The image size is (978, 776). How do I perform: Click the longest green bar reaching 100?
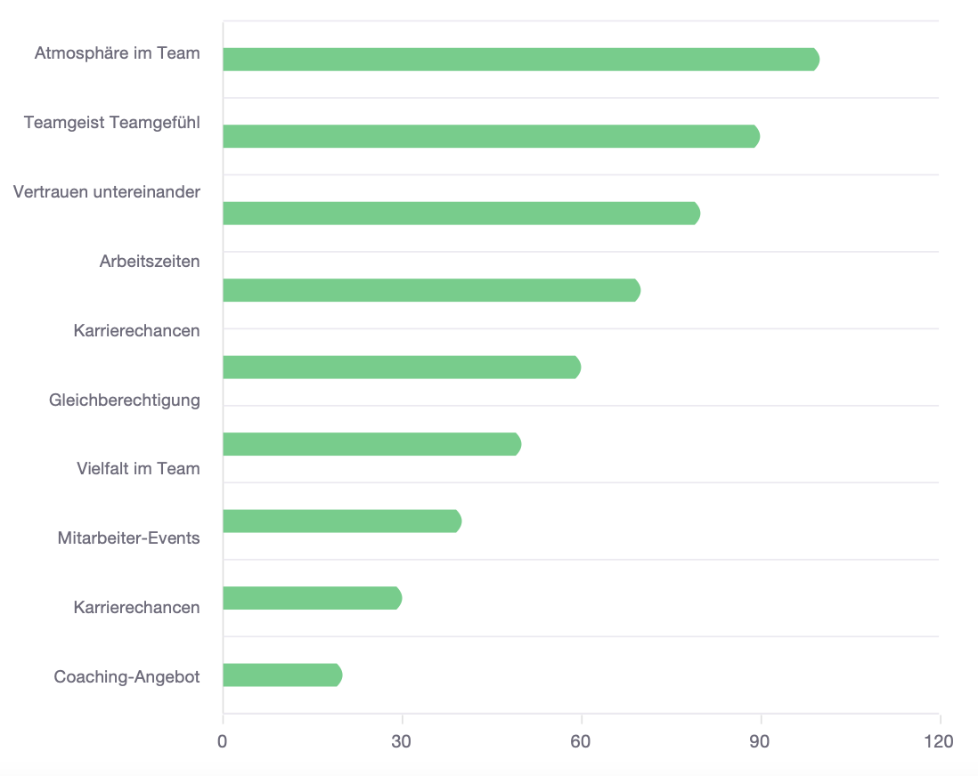[x=520, y=60]
